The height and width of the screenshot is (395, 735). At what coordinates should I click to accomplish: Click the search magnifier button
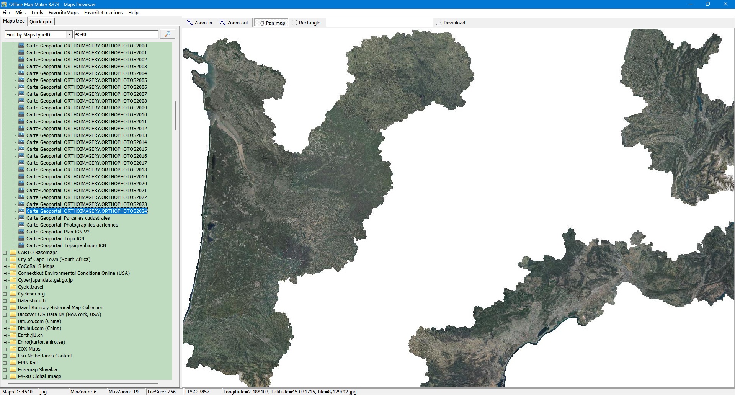point(167,34)
